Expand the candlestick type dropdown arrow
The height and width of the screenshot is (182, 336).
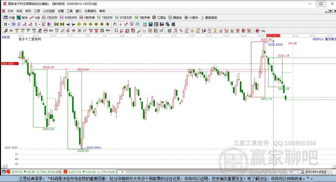pos(39,24)
